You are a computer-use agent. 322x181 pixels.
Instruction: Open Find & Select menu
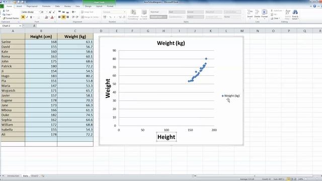(x=295, y=15)
